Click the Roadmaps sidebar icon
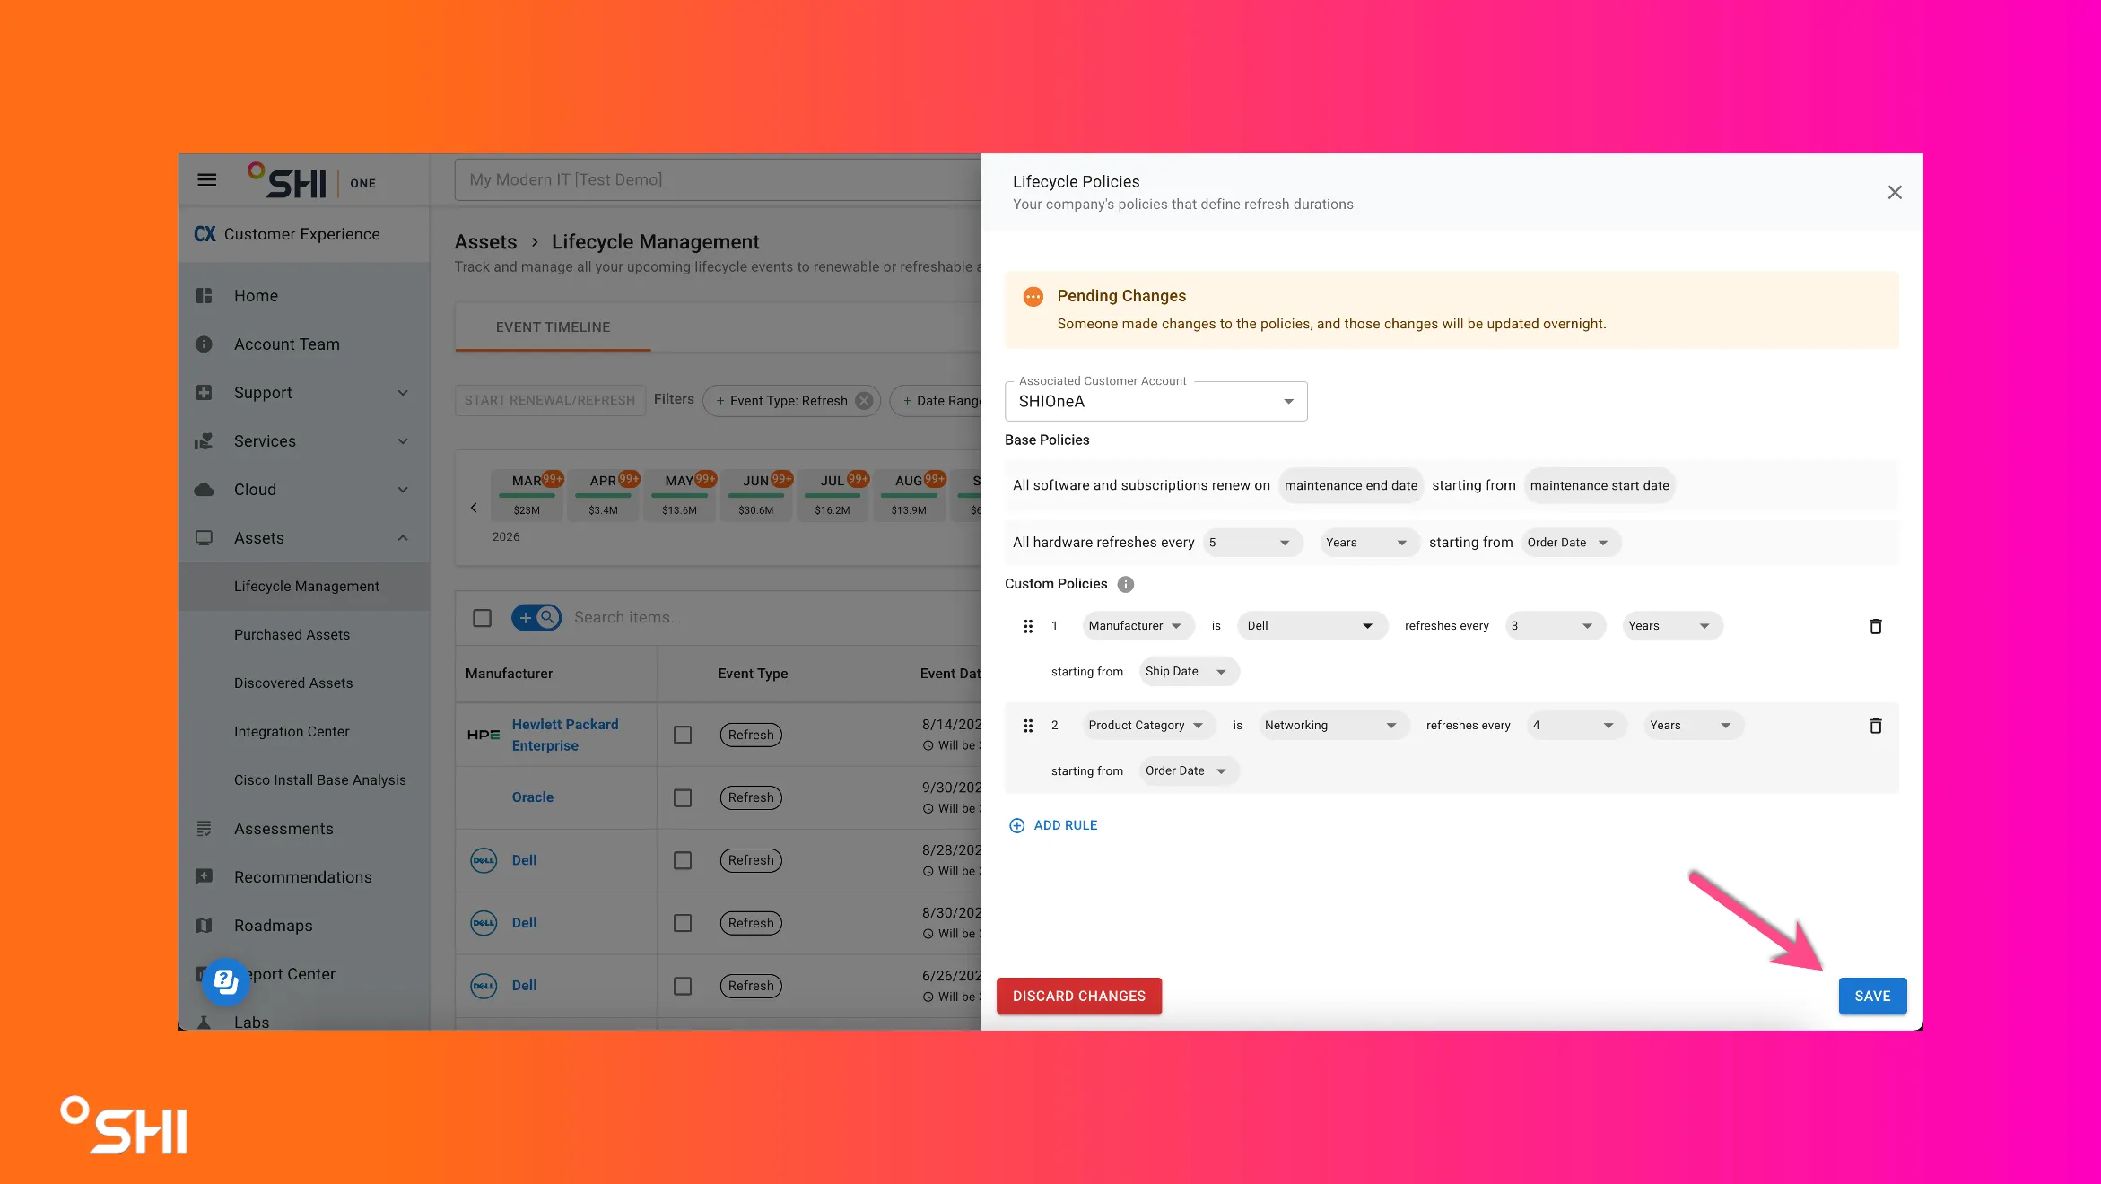This screenshot has width=2101, height=1184. click(205, 926)
